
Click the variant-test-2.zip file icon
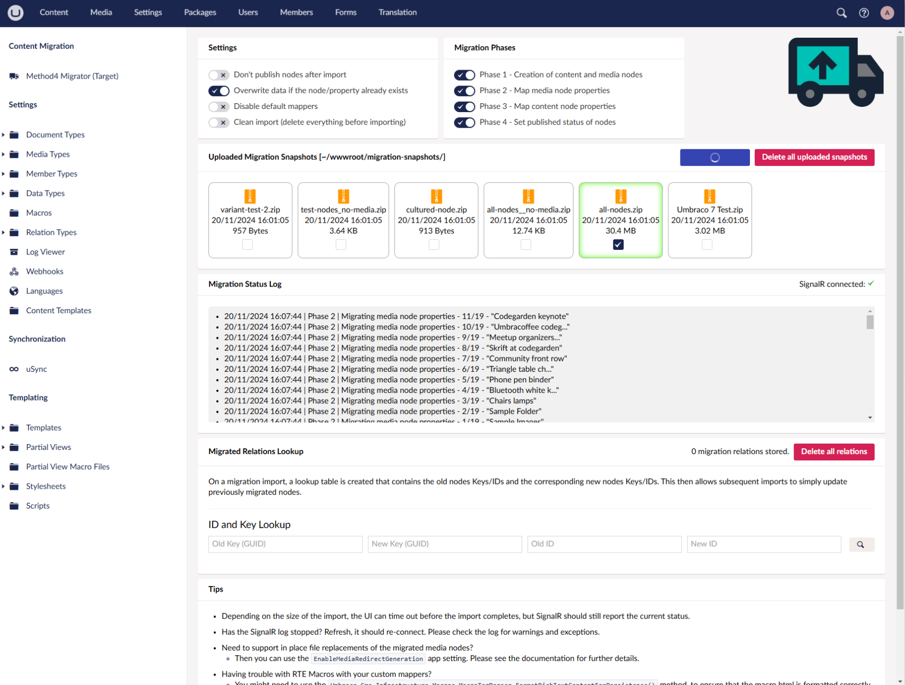tap(250, 196)
